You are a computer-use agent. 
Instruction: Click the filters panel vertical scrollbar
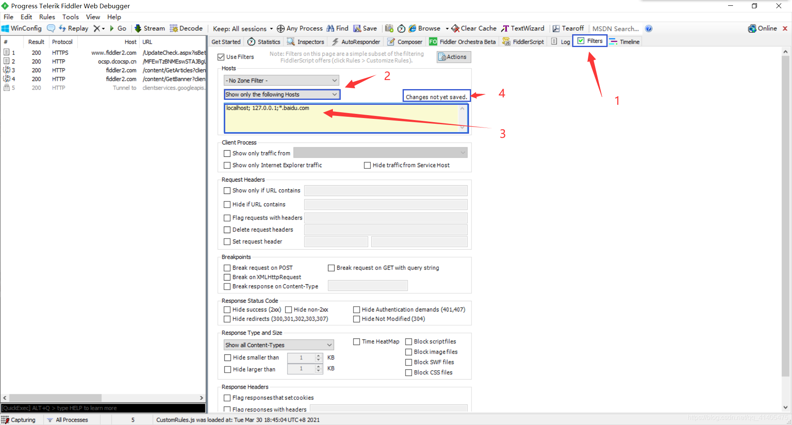(x=785, y=216)
